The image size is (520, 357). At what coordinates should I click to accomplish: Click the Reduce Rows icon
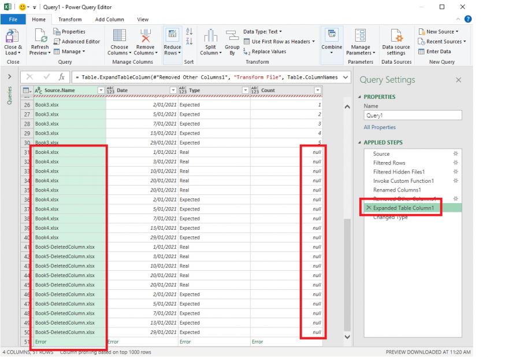(172, 35)
